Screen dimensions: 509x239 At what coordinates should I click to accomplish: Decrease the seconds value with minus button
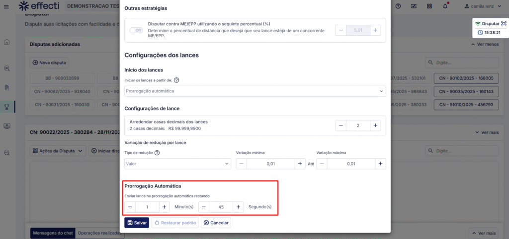(204, 207)
